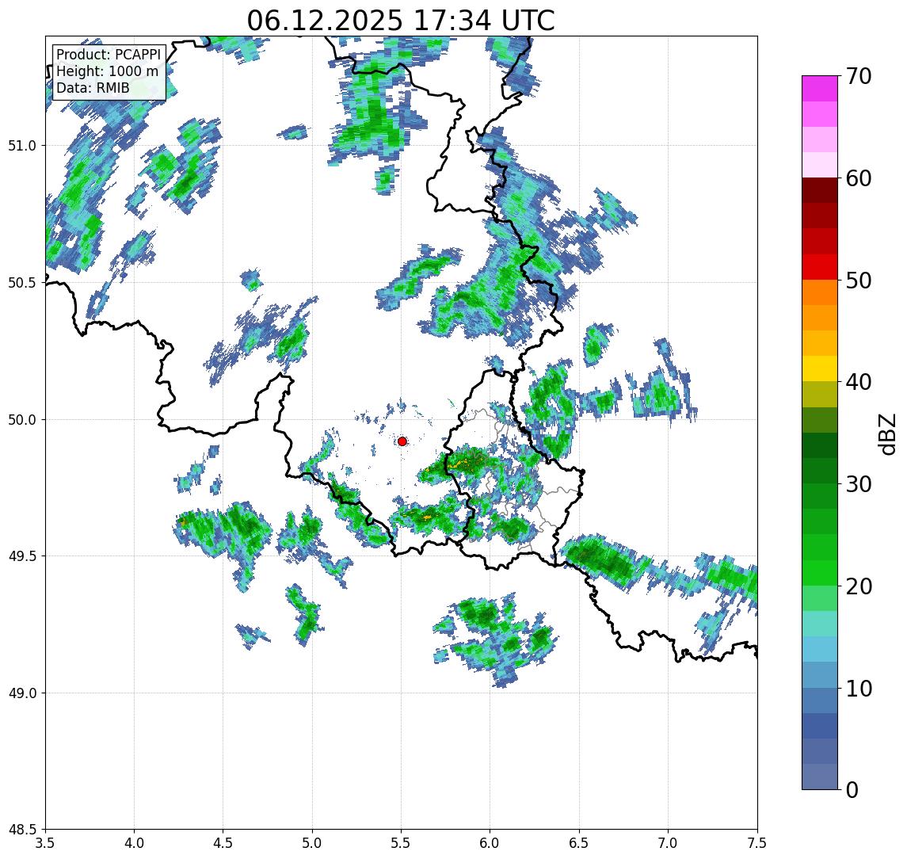Click the bright green colorbar segment above 20

pos(820,572)
